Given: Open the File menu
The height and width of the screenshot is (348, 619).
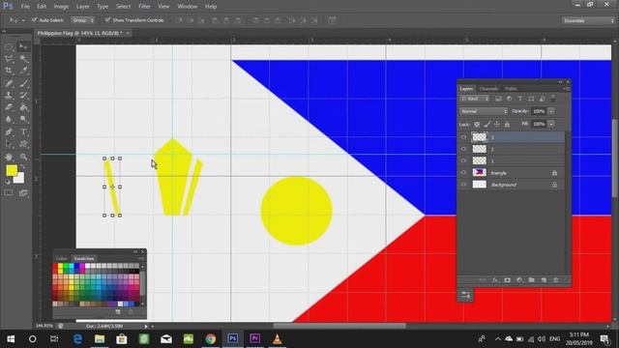Looking at the screenshot, I should [x=25, y=7].
